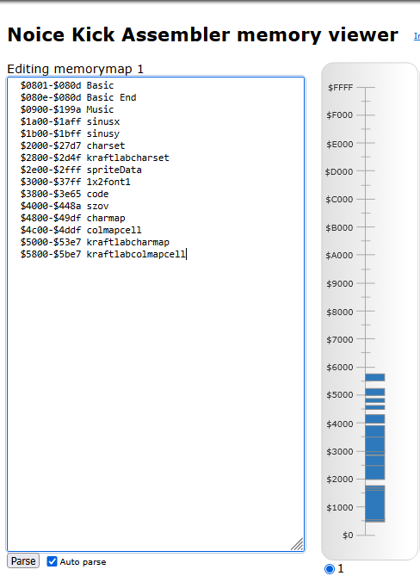Viewport: 420px width, 582px height.
Task: Click the $5000 axis label
Action: coord(339,394)
